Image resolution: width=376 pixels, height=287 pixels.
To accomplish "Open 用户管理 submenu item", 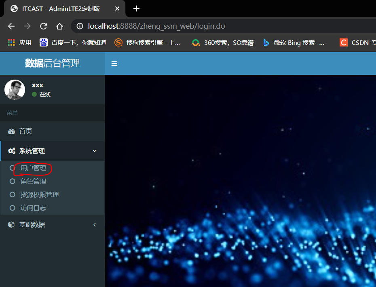I will pos(52,168).
